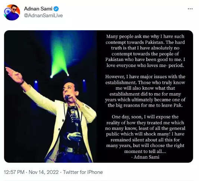Viewport: 199px width, 181px height.
Task: Open the @AdnanSamiLive handle link
Action: [x=43, y=16]
